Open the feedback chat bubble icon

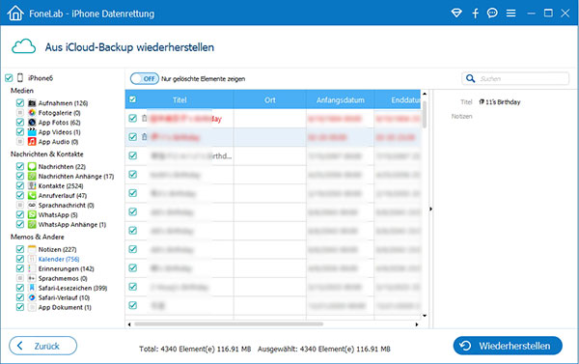492,14
